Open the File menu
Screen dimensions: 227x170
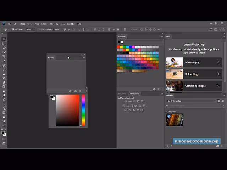pyautogui.click(x=10, y=24)
